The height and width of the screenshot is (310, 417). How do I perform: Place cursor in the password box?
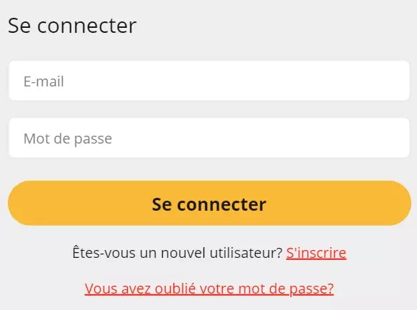coord(209,138)
